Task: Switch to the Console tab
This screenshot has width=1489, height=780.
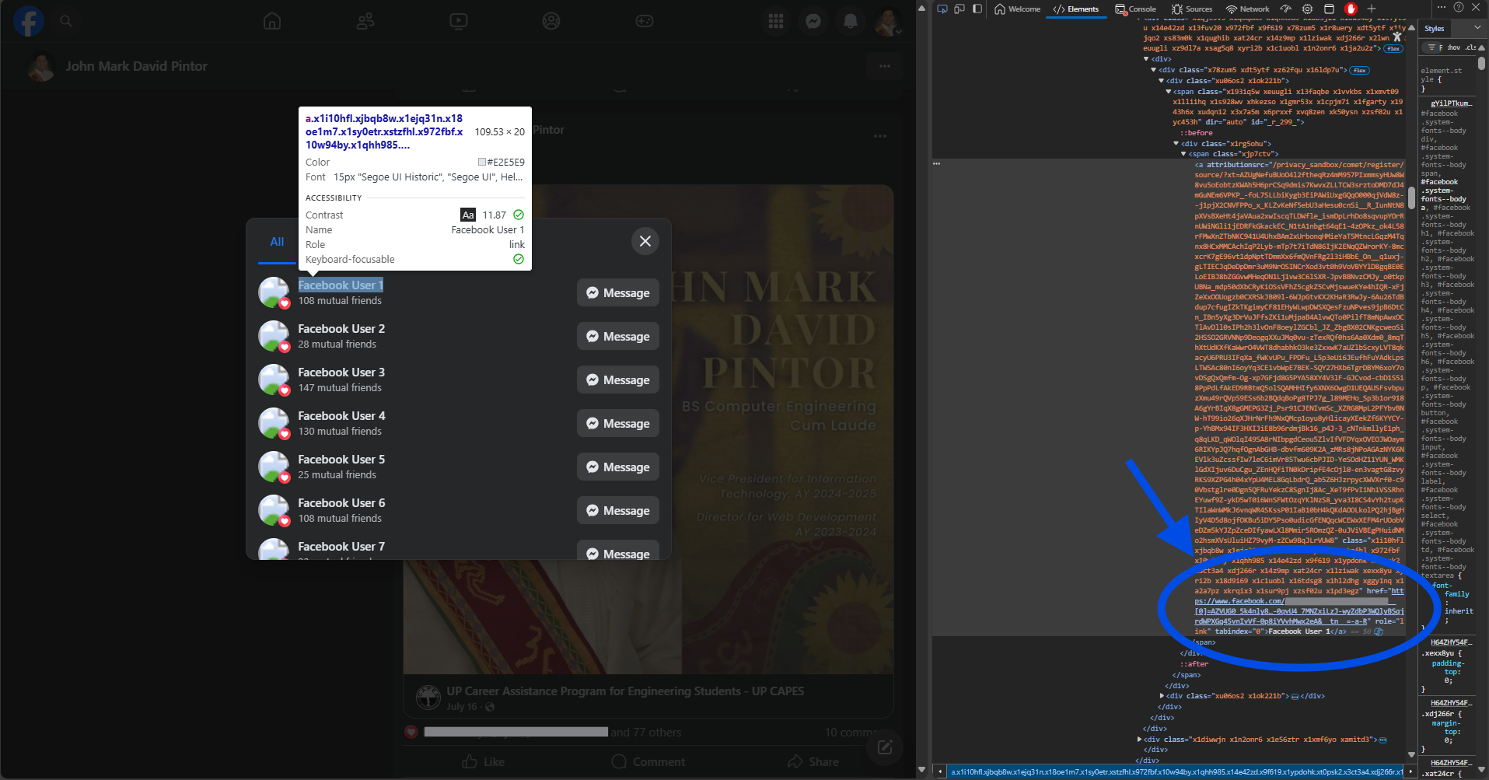Action: pyautogui.click(x=1135, y=9)
